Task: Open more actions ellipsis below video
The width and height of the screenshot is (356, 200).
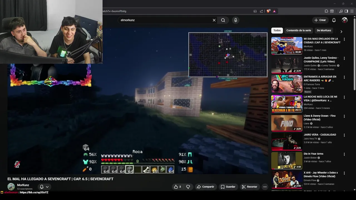Action: point(265,187)
